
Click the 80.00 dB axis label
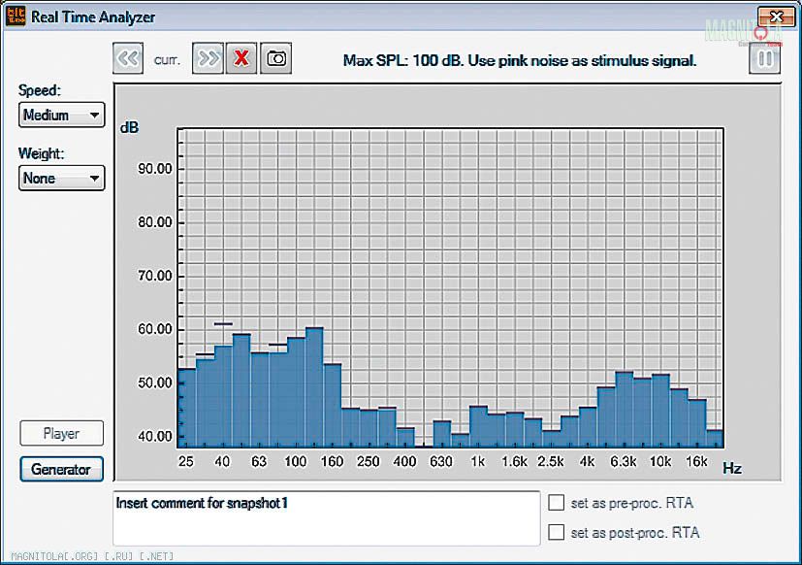point(155,222)
